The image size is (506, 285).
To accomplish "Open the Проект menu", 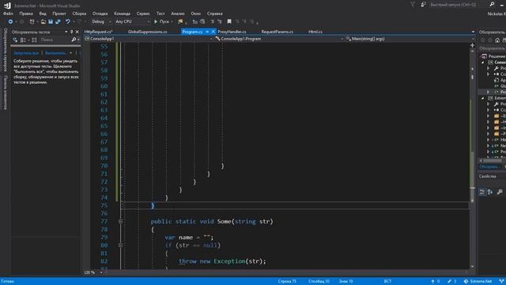I will [59, 13].
